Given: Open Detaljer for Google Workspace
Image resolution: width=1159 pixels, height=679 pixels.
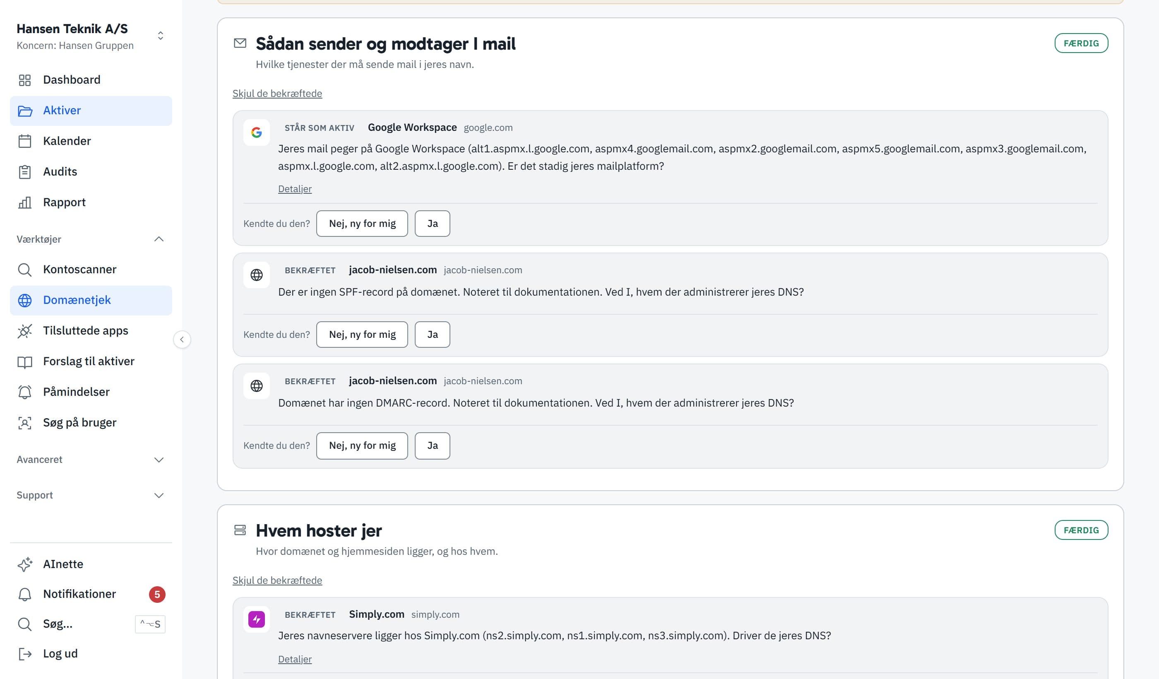Looking at the screenshot, I should [x=295, y=189].
